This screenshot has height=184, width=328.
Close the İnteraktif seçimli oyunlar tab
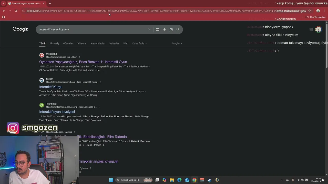[44, 3]
